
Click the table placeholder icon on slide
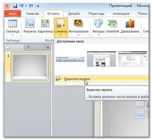(140, 104)
